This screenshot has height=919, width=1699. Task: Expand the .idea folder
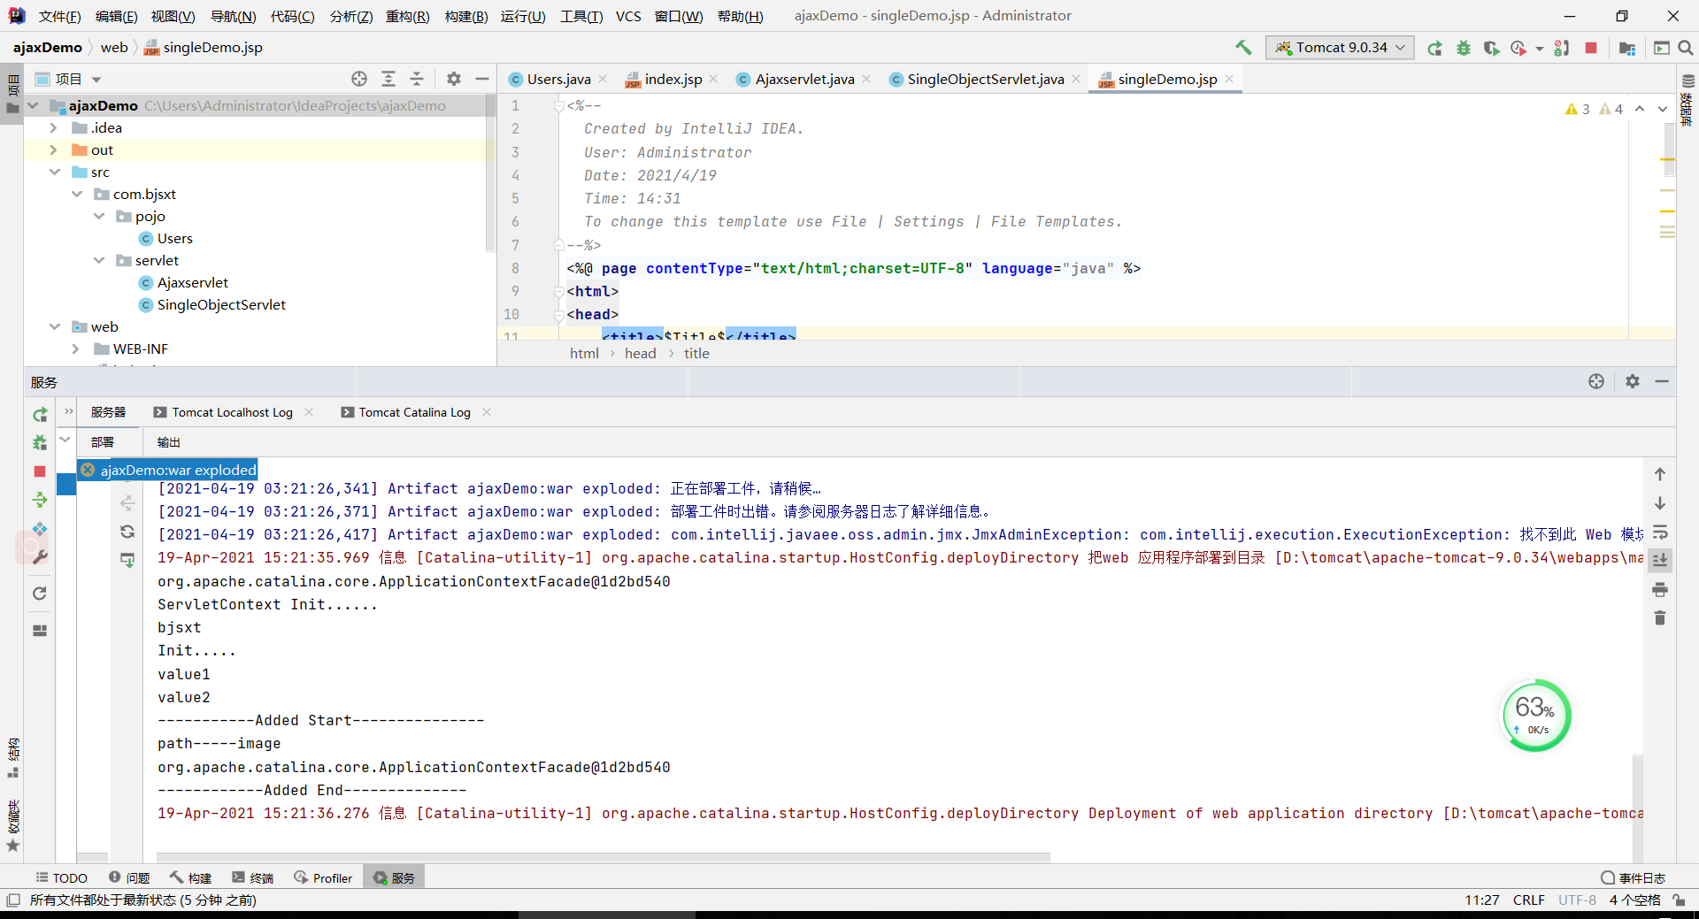[54, 127]
